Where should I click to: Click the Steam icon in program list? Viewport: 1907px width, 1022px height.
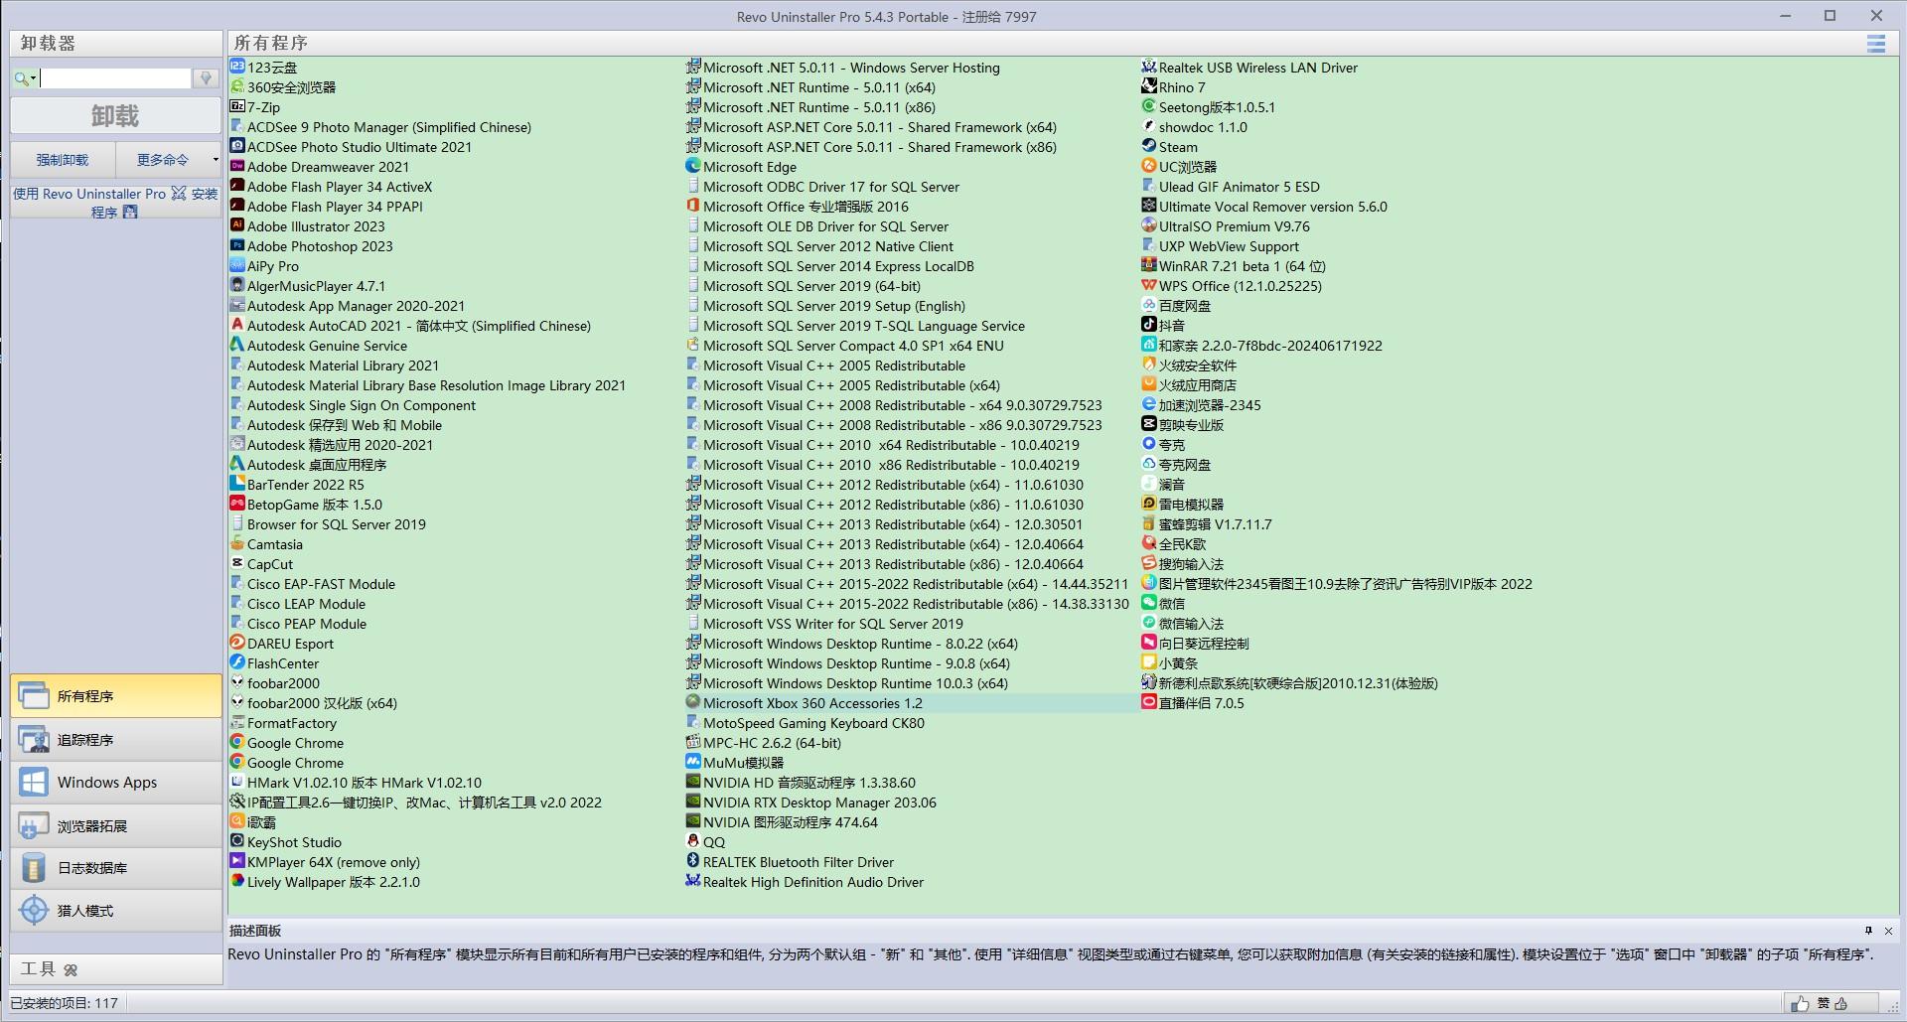(1148, 147)
